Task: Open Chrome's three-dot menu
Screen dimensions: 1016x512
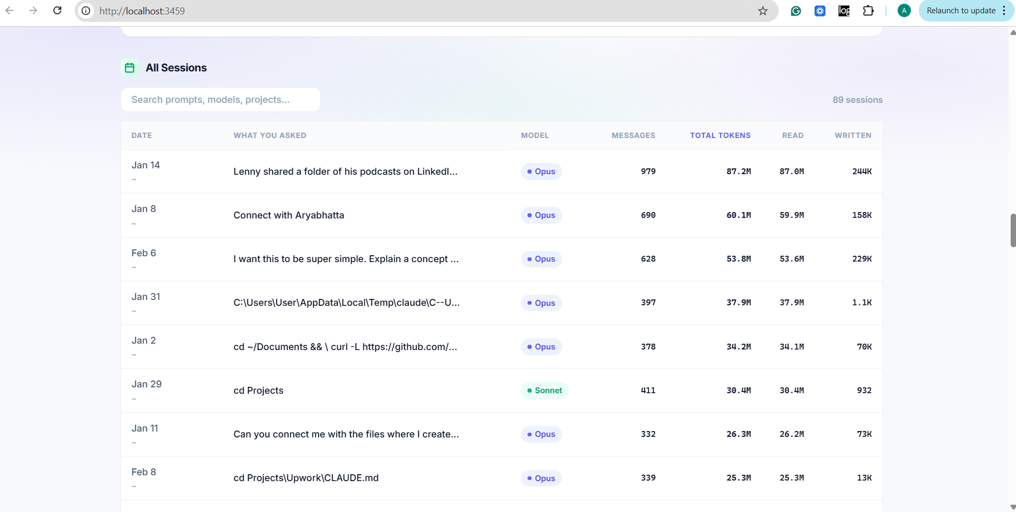Action: [x=1005, y=11]
